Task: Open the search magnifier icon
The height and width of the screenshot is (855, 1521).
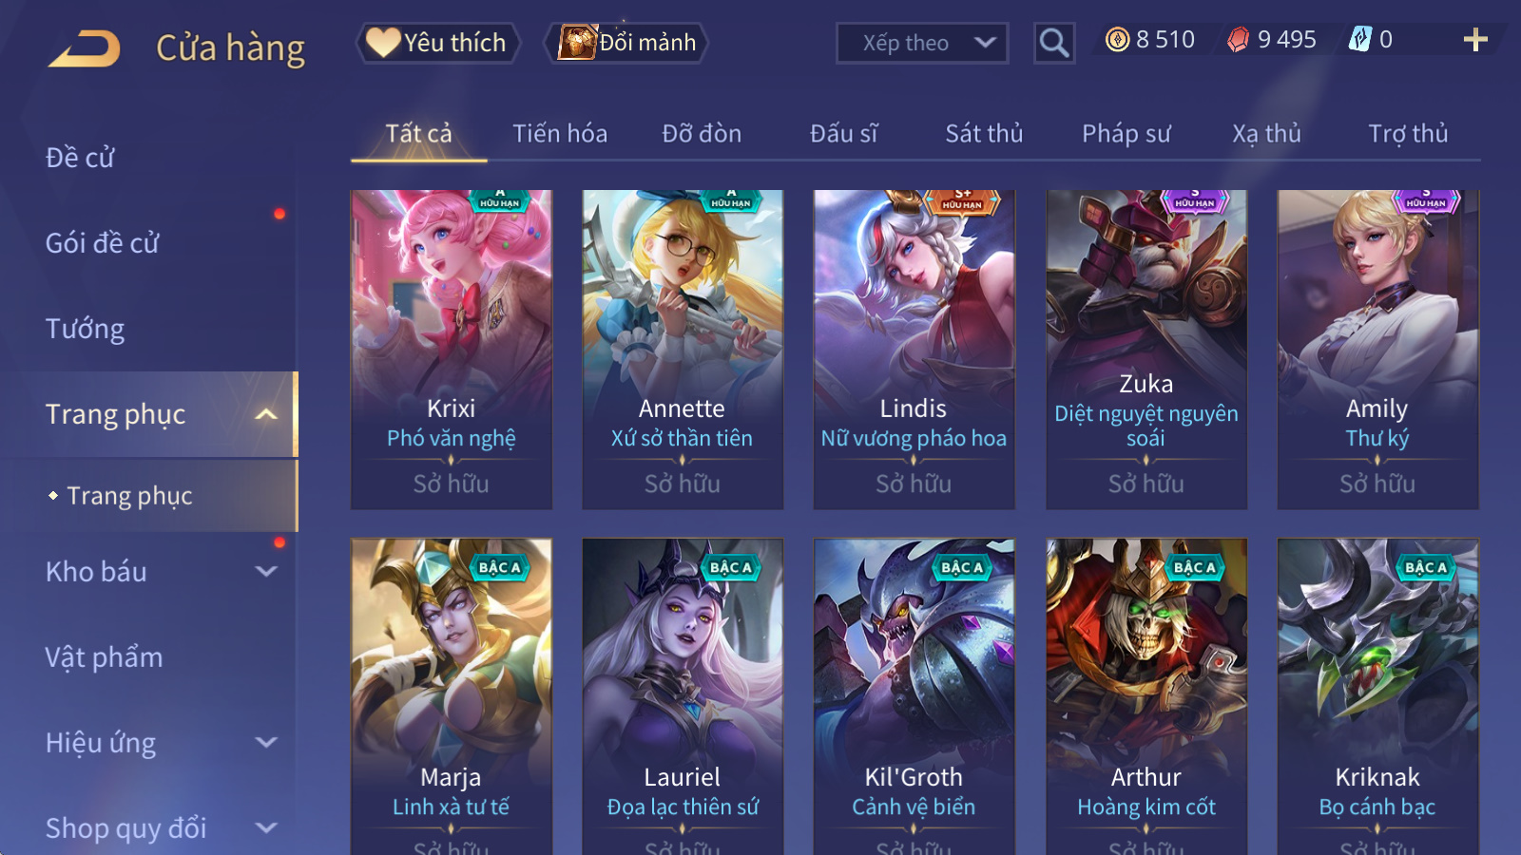Action: click(1054, 43)
